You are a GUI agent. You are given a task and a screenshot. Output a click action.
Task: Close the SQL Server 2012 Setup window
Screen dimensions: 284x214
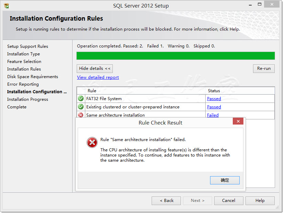coord(272,4)
